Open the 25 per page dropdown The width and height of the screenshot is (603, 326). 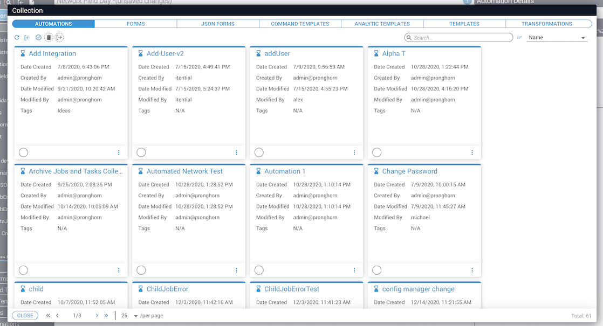click(129, 316)
